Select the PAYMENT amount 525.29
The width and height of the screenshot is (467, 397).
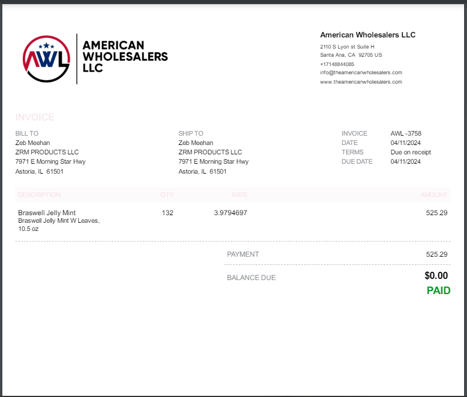tap(437, 254)
